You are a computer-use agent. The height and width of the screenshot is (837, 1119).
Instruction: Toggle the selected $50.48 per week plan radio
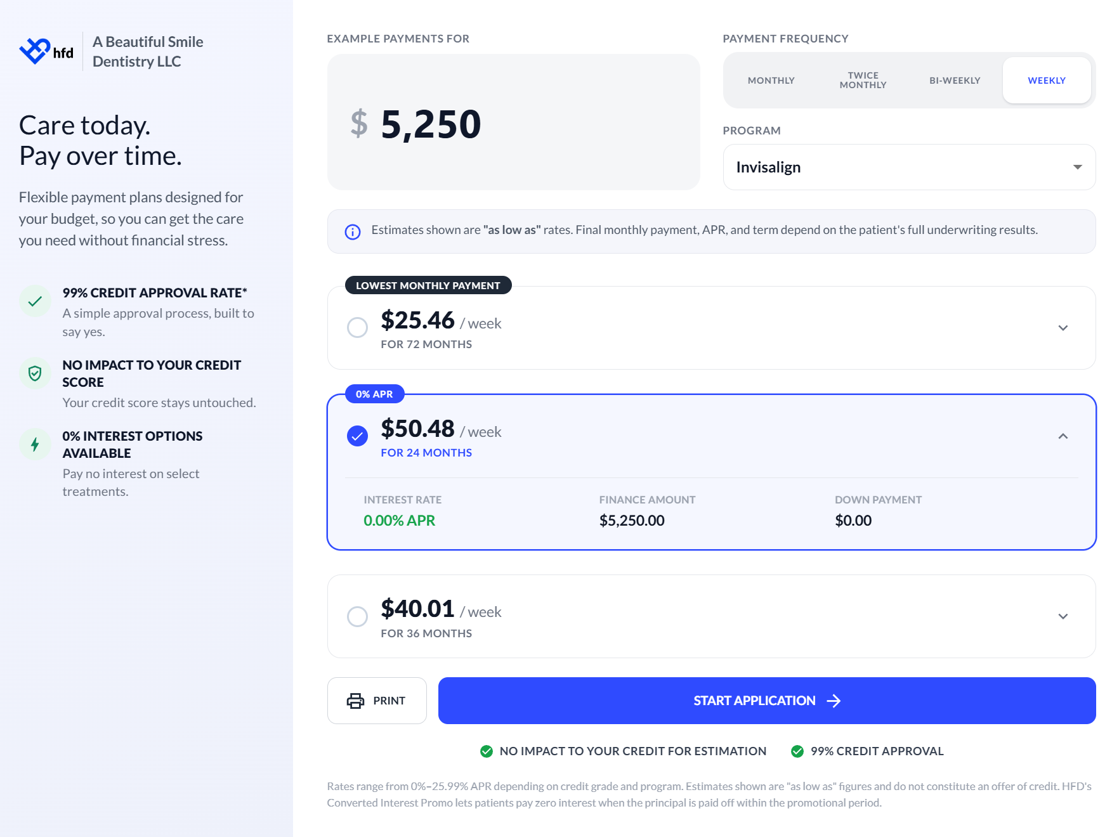(x=357, y=436)
